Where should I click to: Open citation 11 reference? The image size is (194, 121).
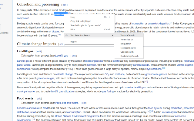[164, 68]
